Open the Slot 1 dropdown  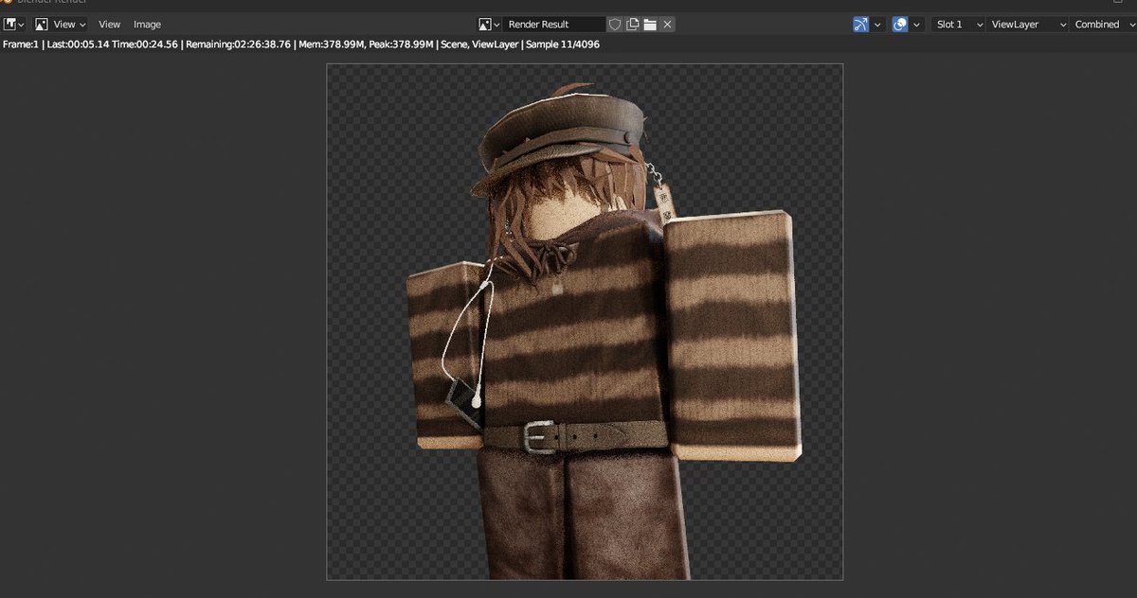coord(957,25)
